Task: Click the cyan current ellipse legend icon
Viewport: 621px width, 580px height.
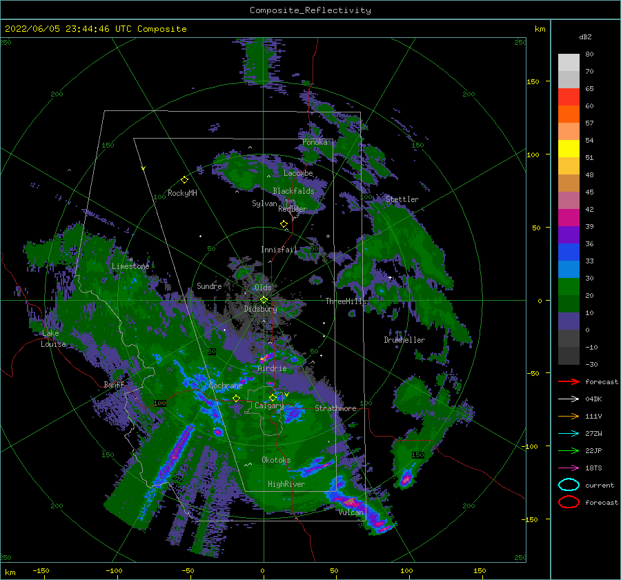Action: 569,485
